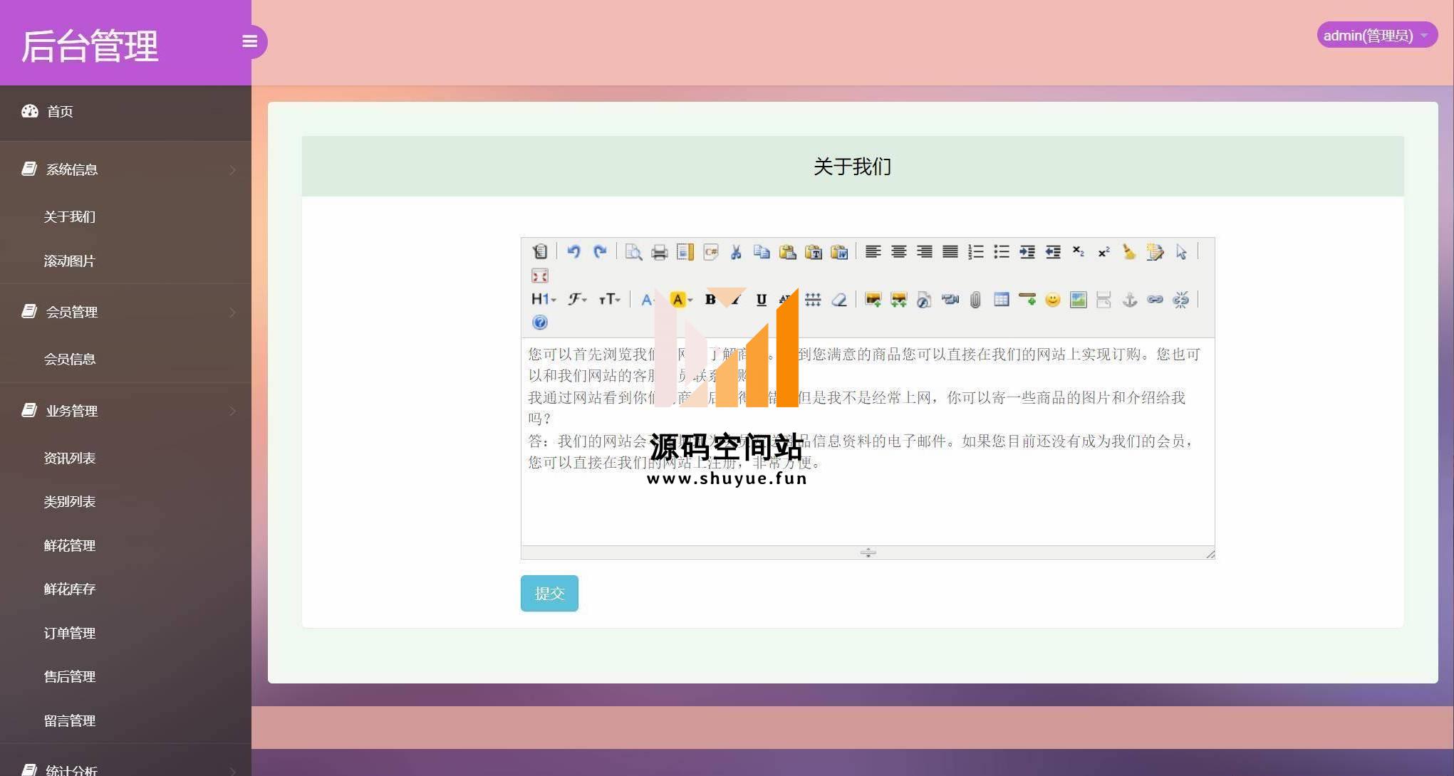Viewport: 1454px width, 776px height.
Task: Insert a hyperlink with chain icon
Action: click(x=1155, y=300)
